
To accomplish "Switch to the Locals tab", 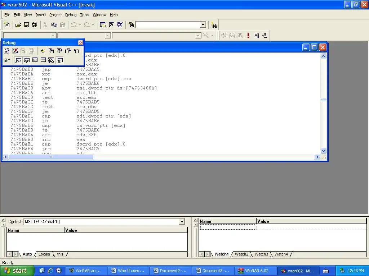I will (x=44, y=254).
